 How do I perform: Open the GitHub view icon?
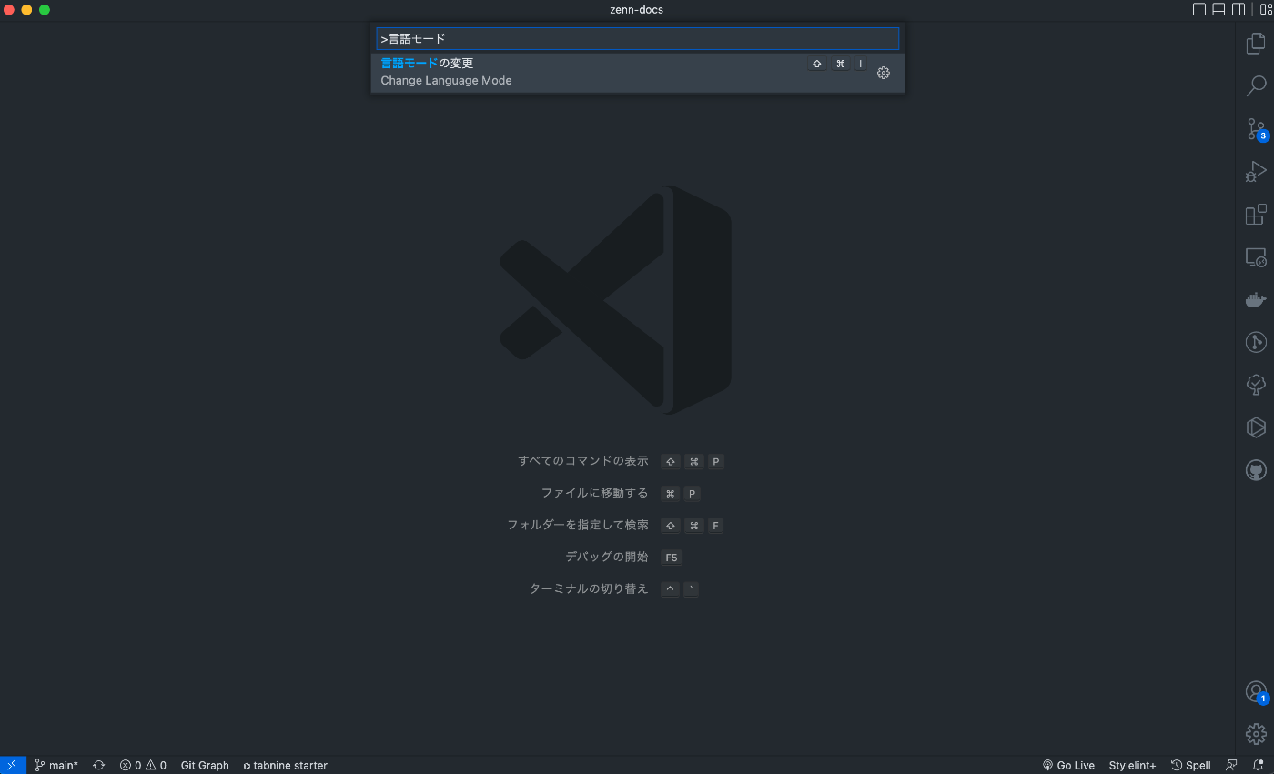tap(1256, 470)
